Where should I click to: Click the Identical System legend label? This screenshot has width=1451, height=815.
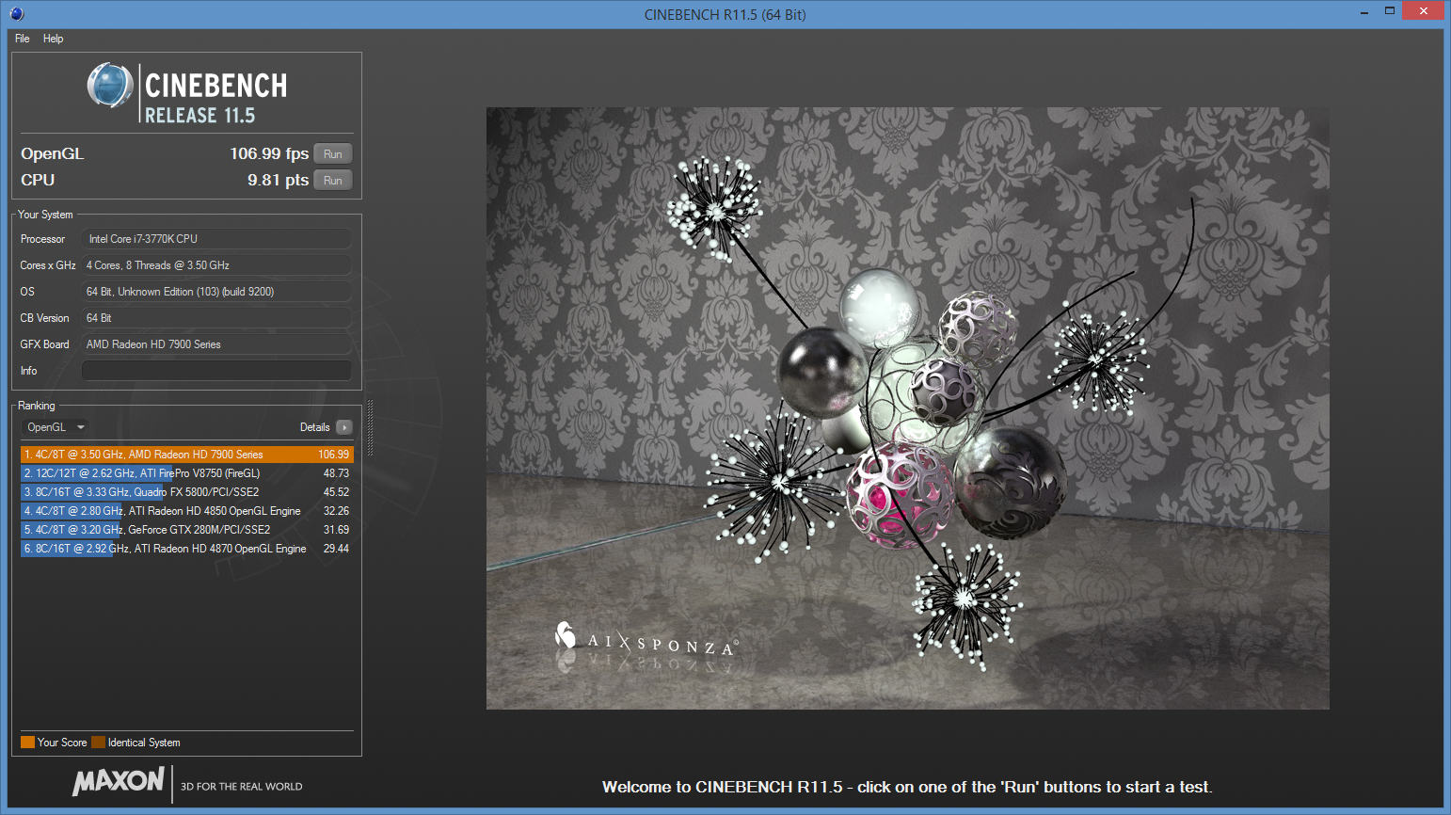pyautogui.click(x=144, y=743)
